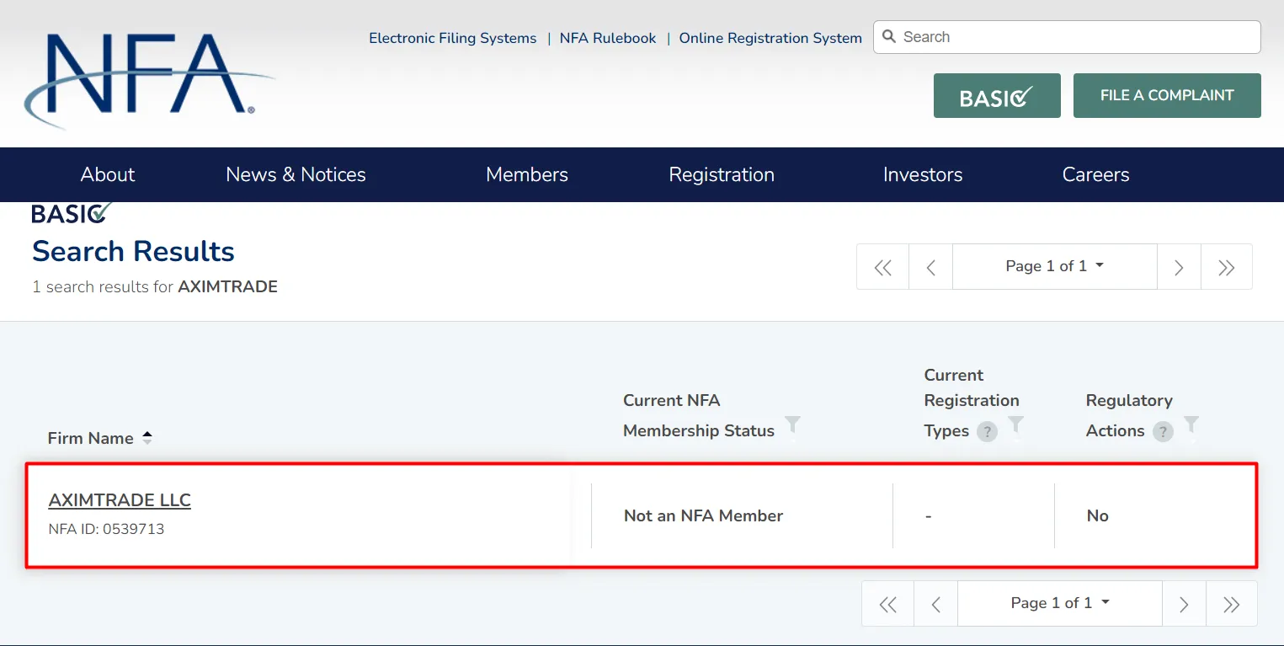Click the search magnifier icon
1284x646 pixels.
[889, 37]
